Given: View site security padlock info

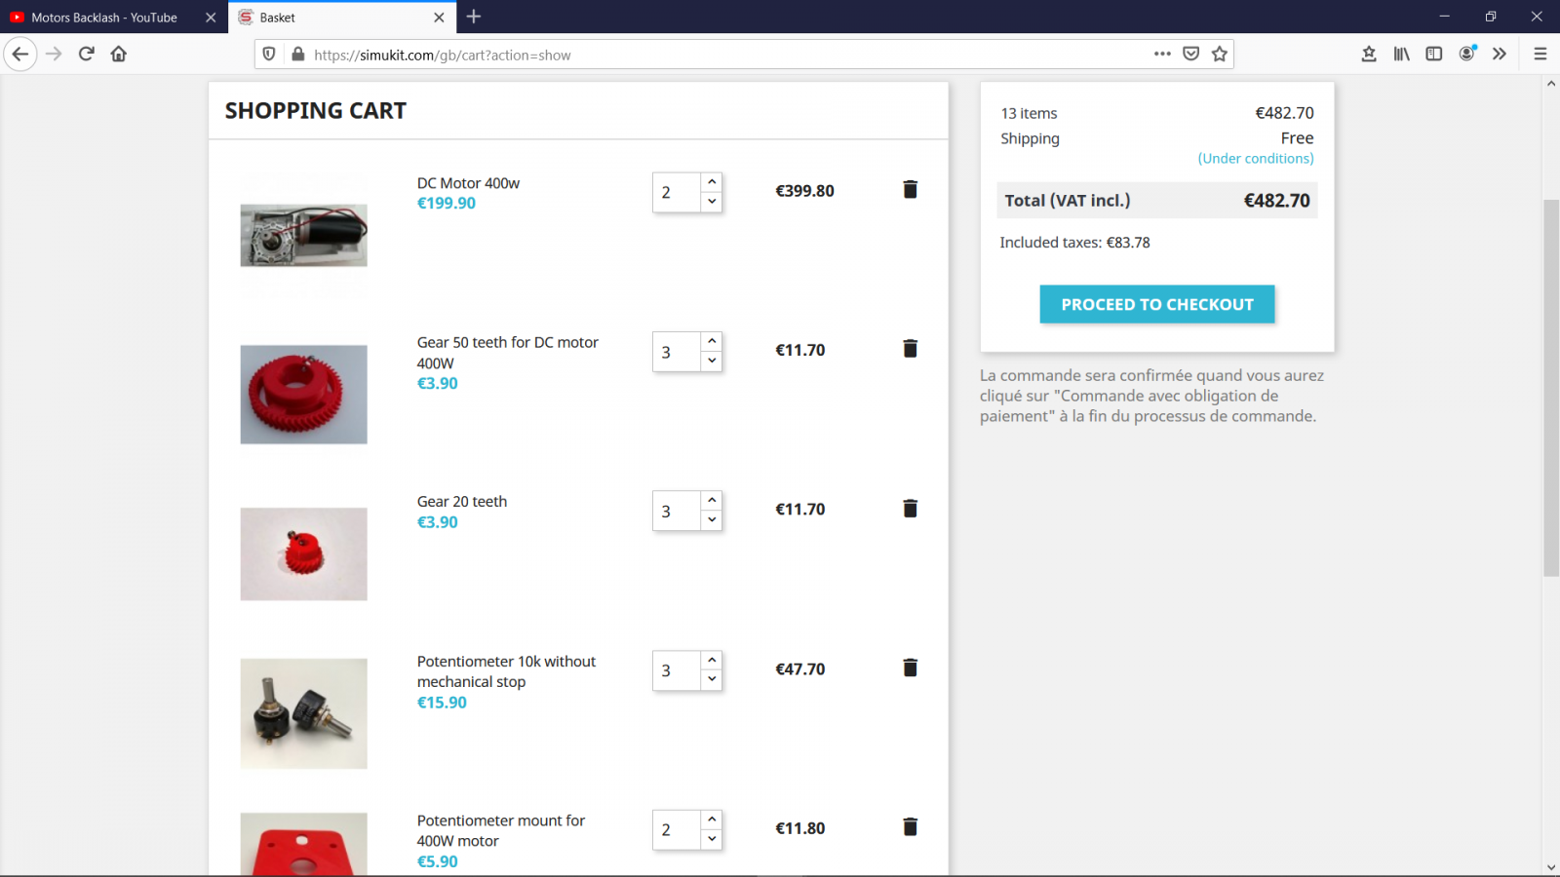Looking at the screenshot, I should click(x=298, y=55).
